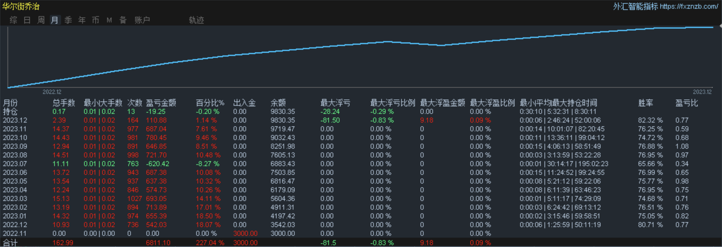Click the total profit 6811.10

(x=158, y=243)
